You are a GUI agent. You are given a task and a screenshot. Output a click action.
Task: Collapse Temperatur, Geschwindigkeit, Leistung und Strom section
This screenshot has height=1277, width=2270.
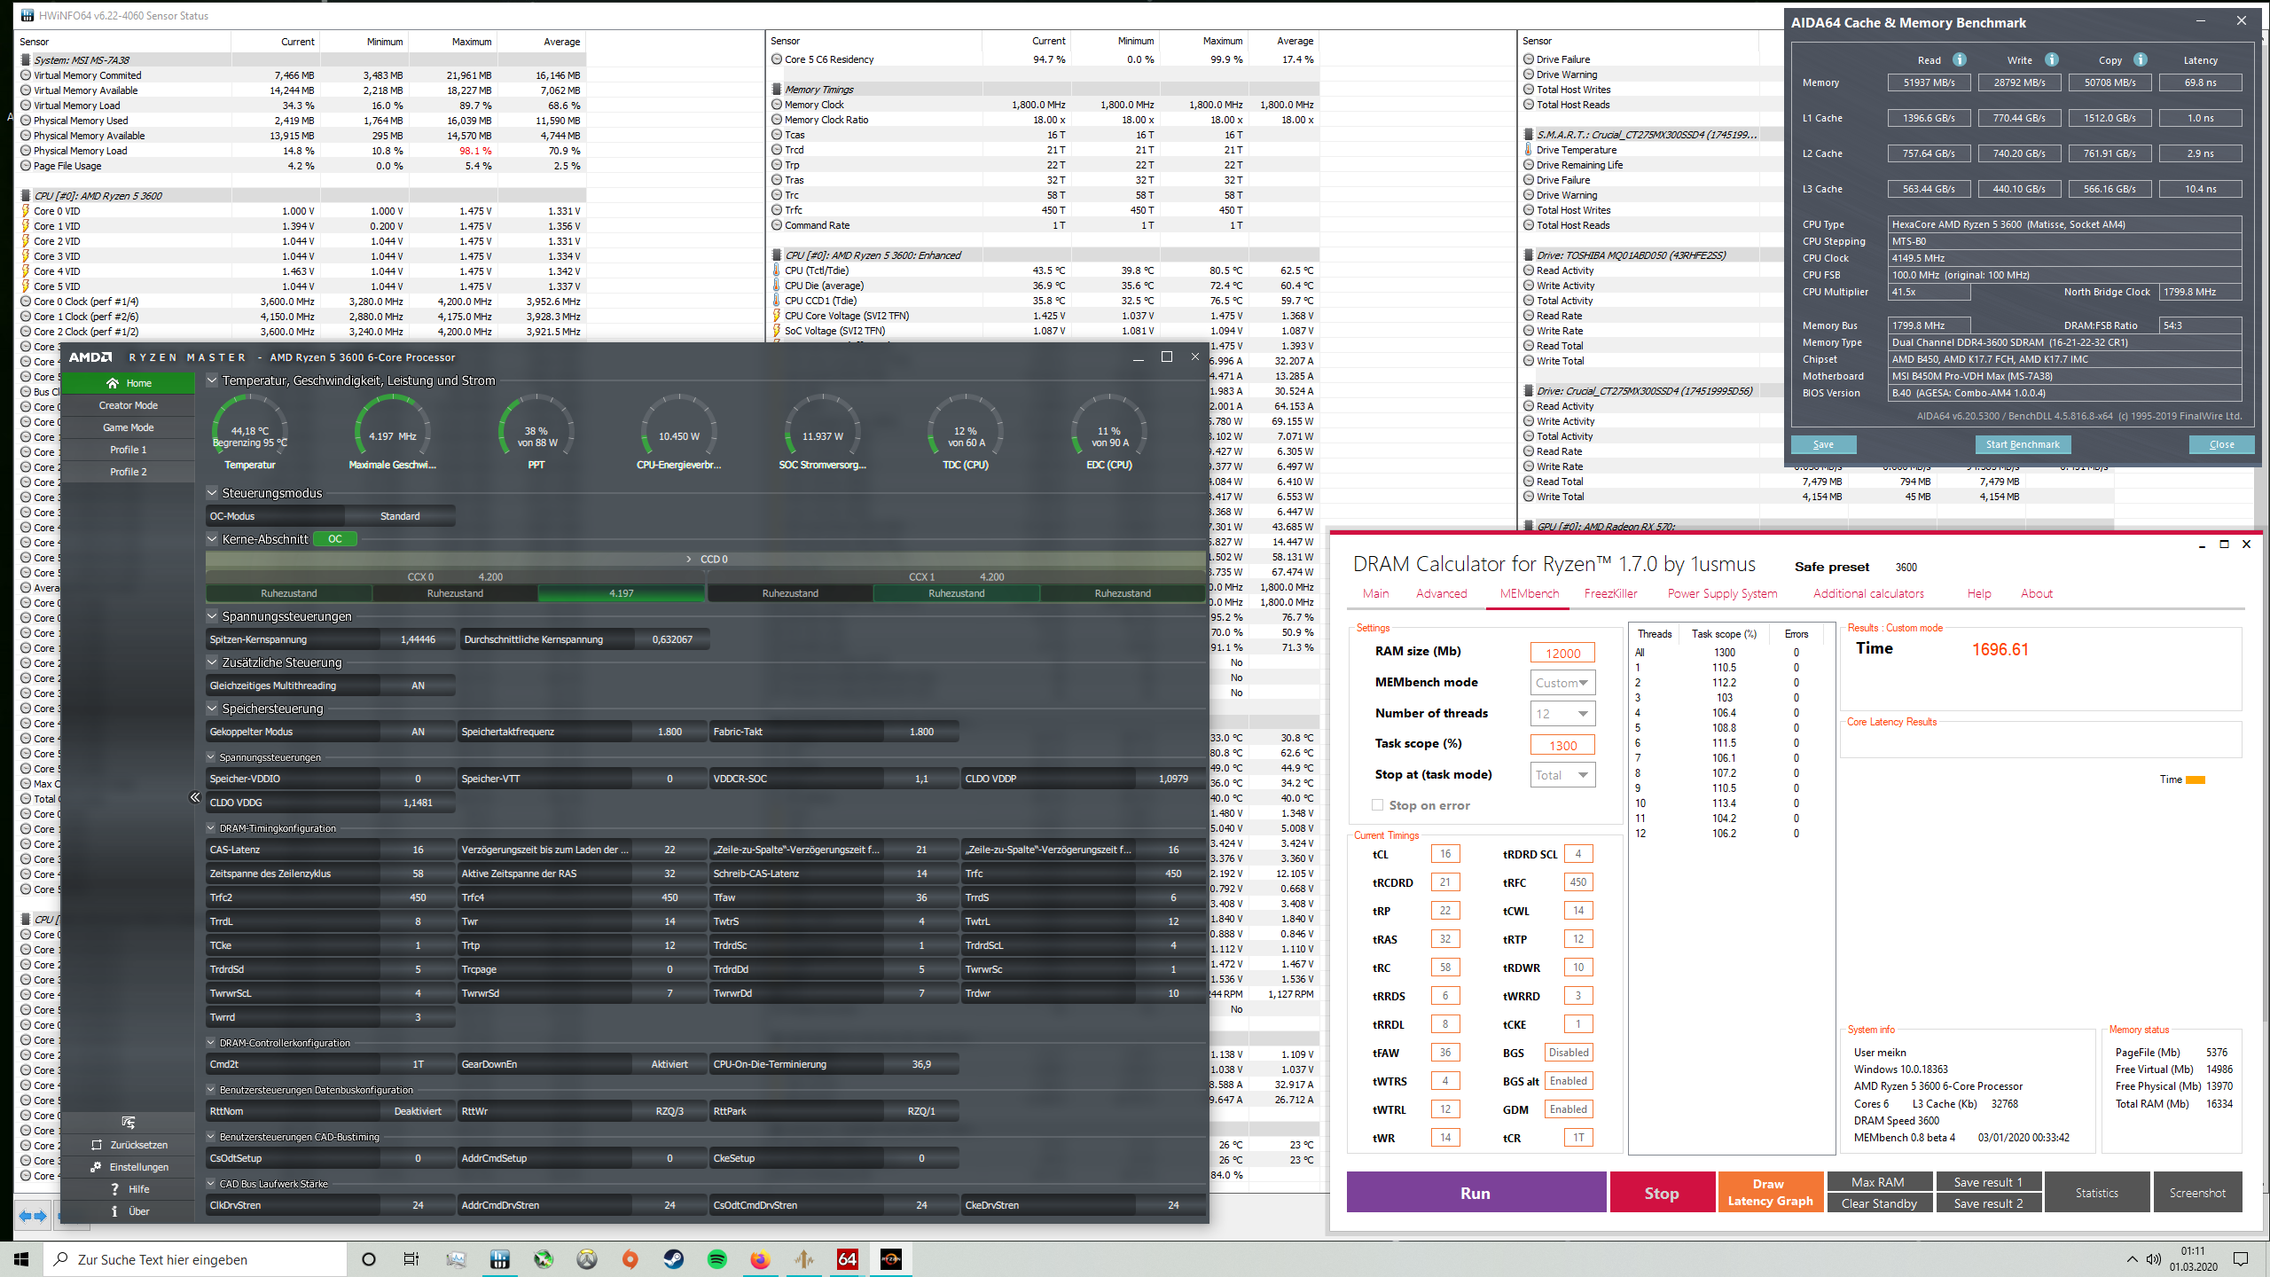tap(212, 380)
